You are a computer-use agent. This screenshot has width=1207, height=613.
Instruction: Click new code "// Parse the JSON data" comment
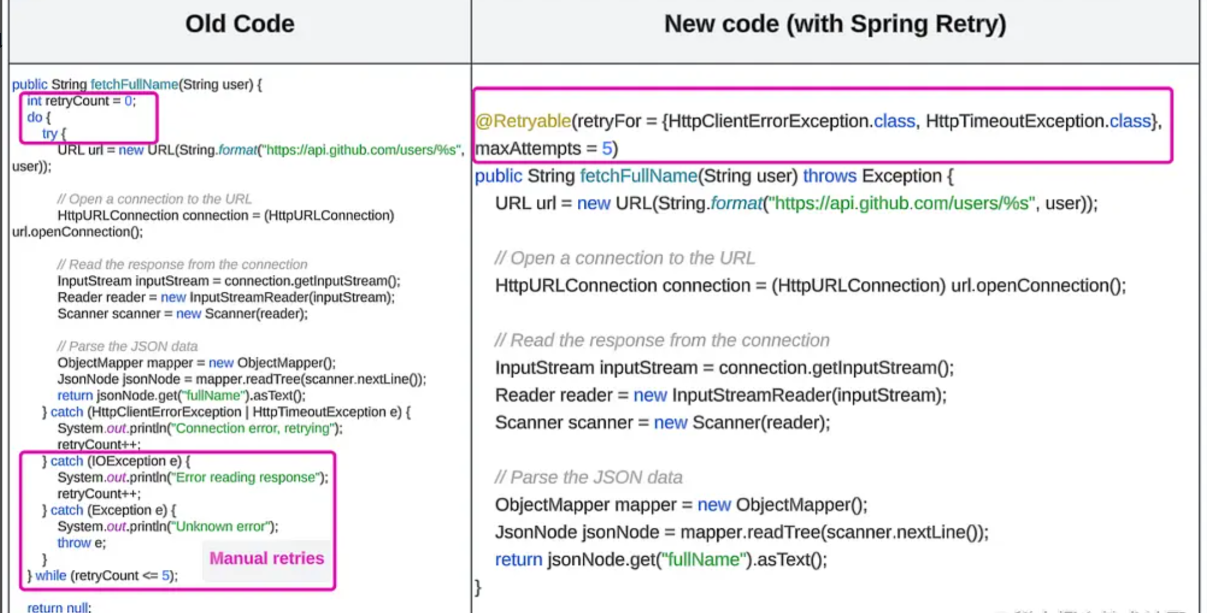[x=589, y=477]
